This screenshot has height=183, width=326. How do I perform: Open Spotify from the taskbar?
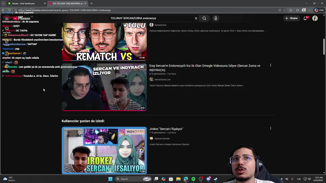click(193, 179)
